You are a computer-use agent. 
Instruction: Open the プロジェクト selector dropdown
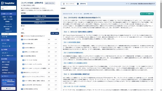click(x=8, y=8)
